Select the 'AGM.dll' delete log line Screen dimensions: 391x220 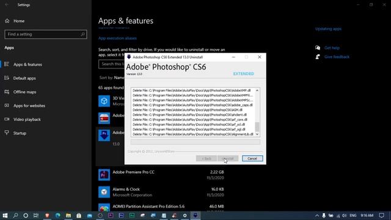(188, 110)
